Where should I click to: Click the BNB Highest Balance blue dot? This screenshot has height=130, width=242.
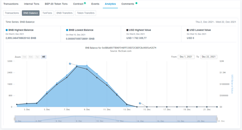tap(7, 30)
